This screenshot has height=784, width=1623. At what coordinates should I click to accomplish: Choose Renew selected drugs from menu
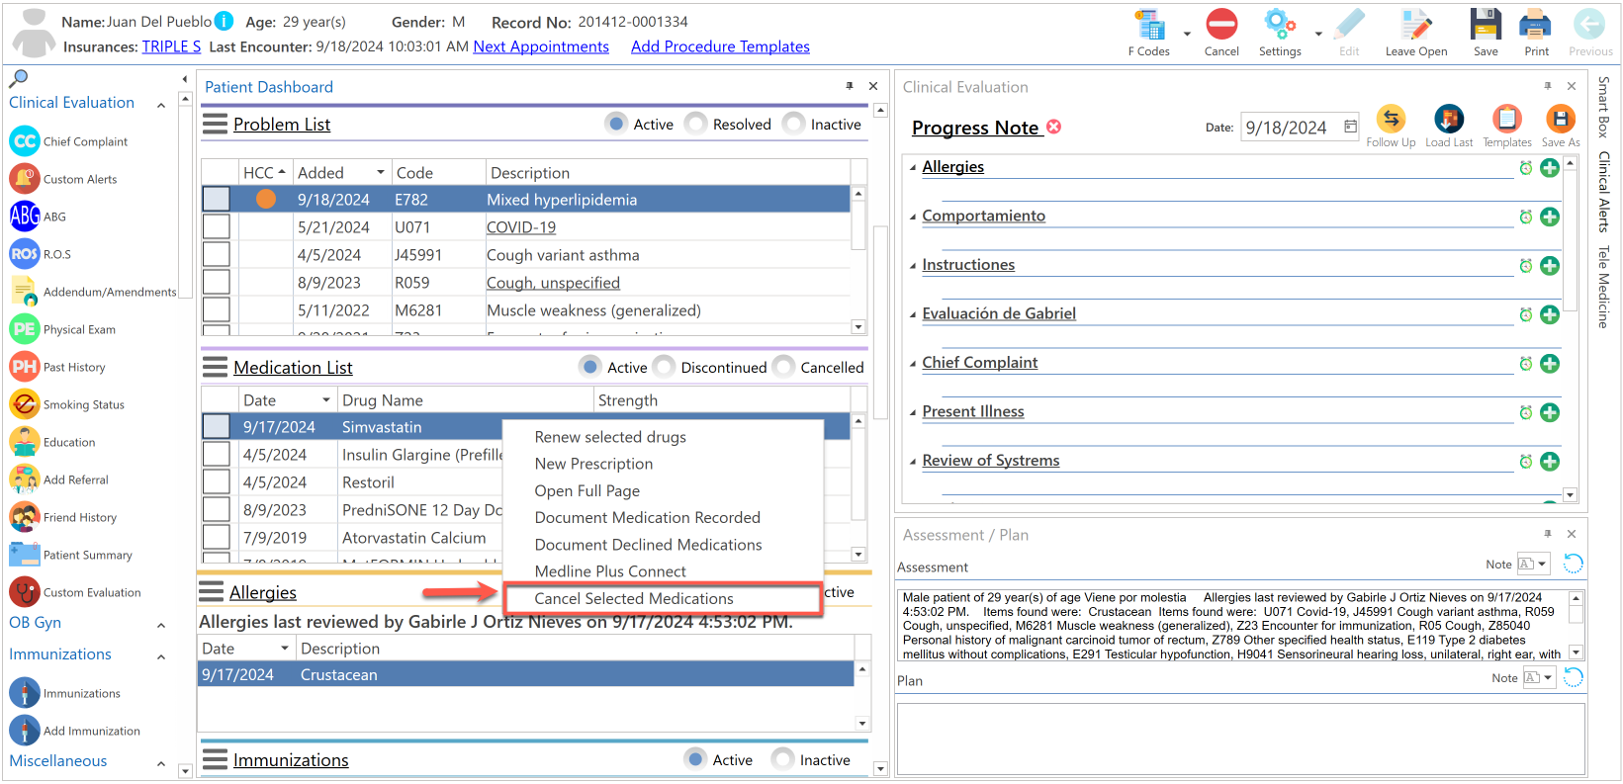(x=610, y=437)
